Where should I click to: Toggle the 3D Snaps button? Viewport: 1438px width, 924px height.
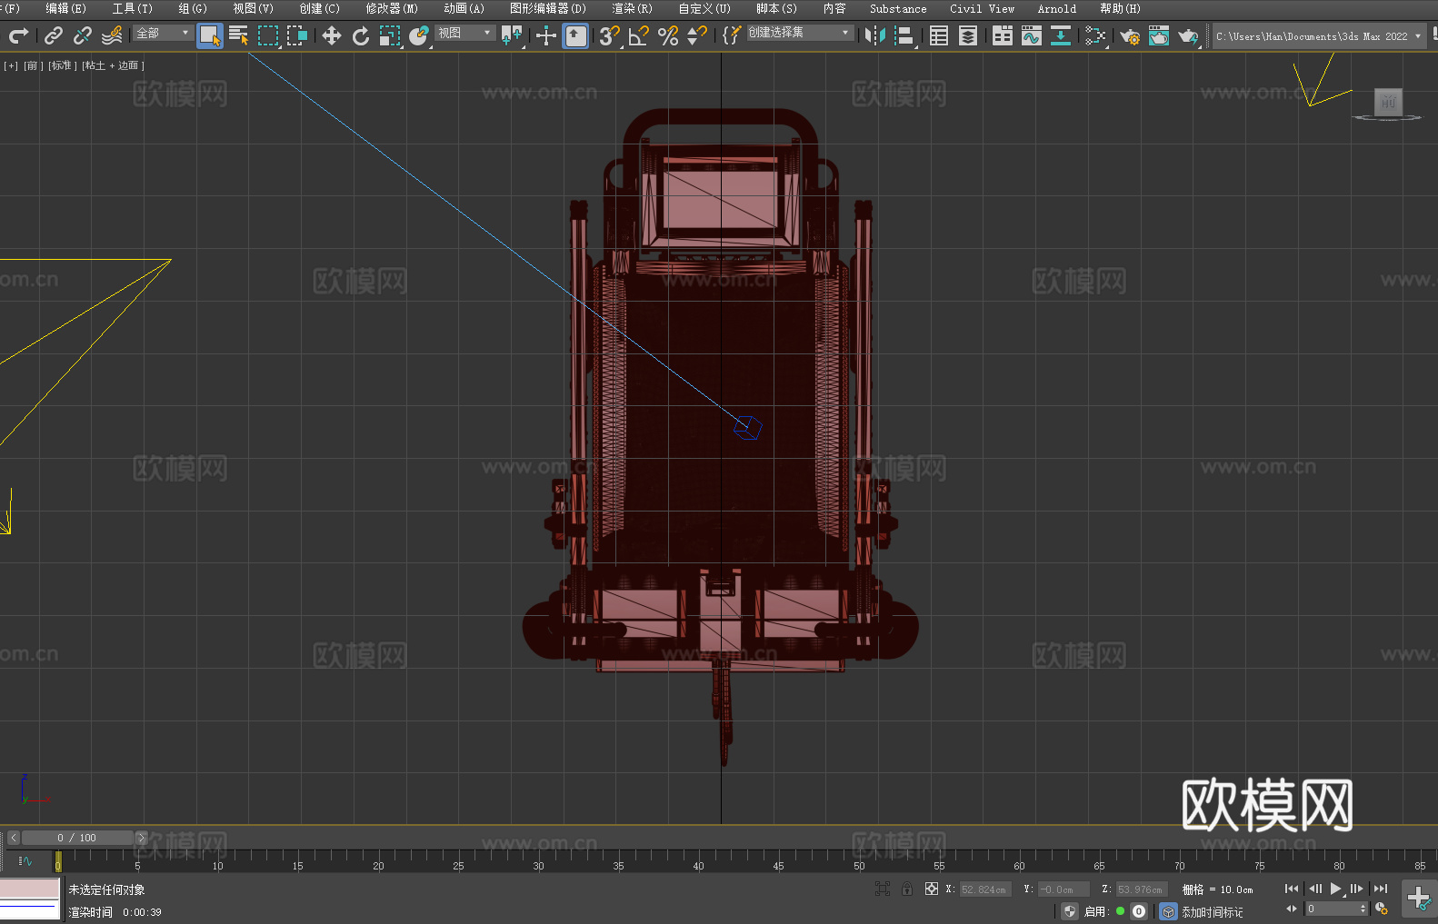(610, 35)
